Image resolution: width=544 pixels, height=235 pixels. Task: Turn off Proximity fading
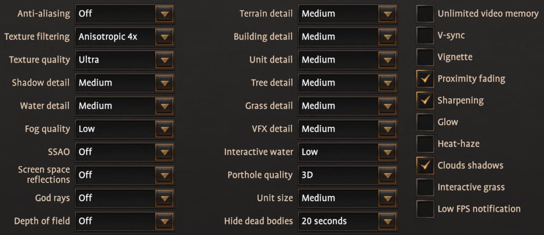425,79
